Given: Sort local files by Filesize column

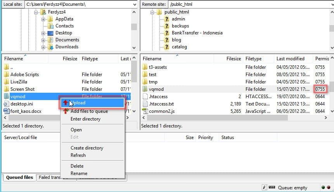Looking at the screenshot, I should [70, 59].
